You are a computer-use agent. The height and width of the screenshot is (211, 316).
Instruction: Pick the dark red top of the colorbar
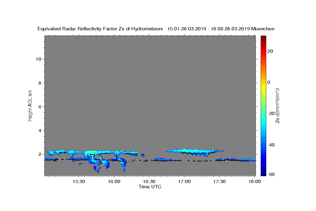(263, 38)
